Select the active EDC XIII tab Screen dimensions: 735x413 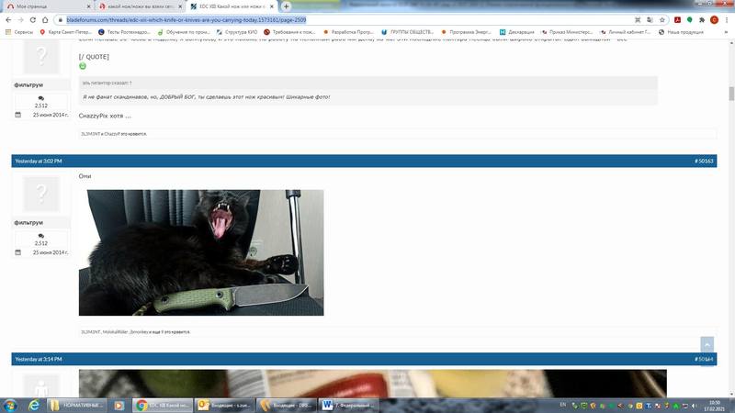pos(231,6)
